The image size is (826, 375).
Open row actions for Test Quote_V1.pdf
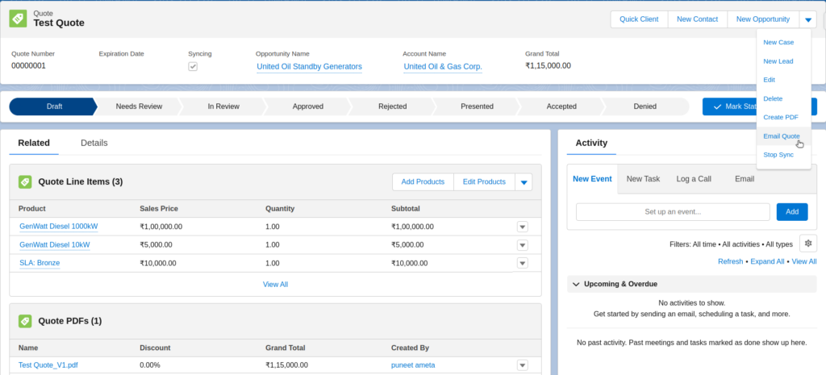[522, 365]
